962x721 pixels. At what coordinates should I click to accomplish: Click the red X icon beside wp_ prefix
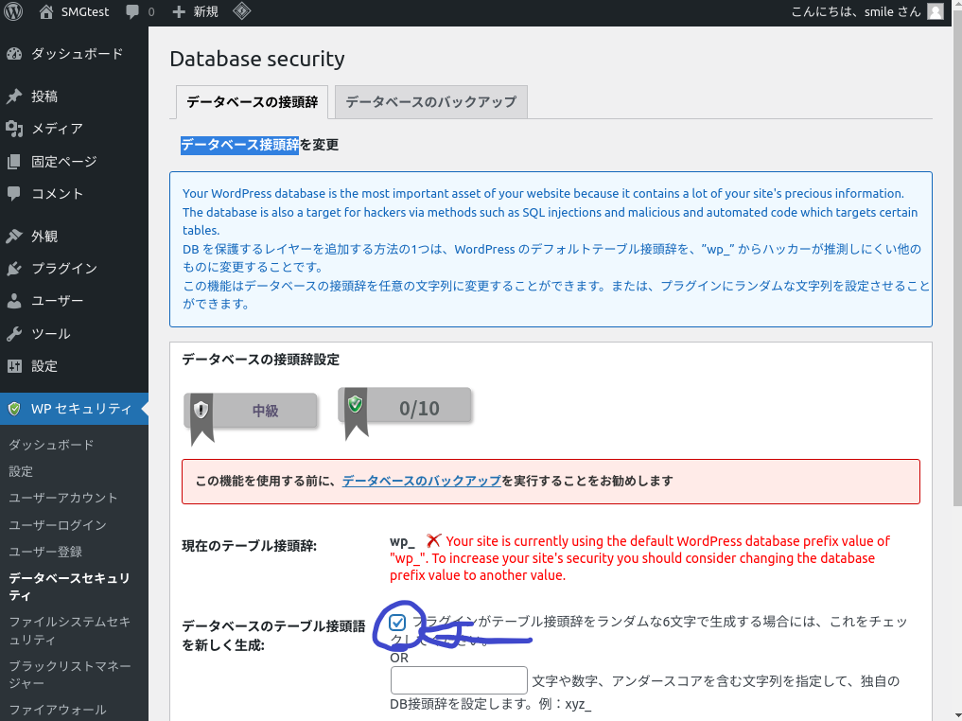click(433, 540)
